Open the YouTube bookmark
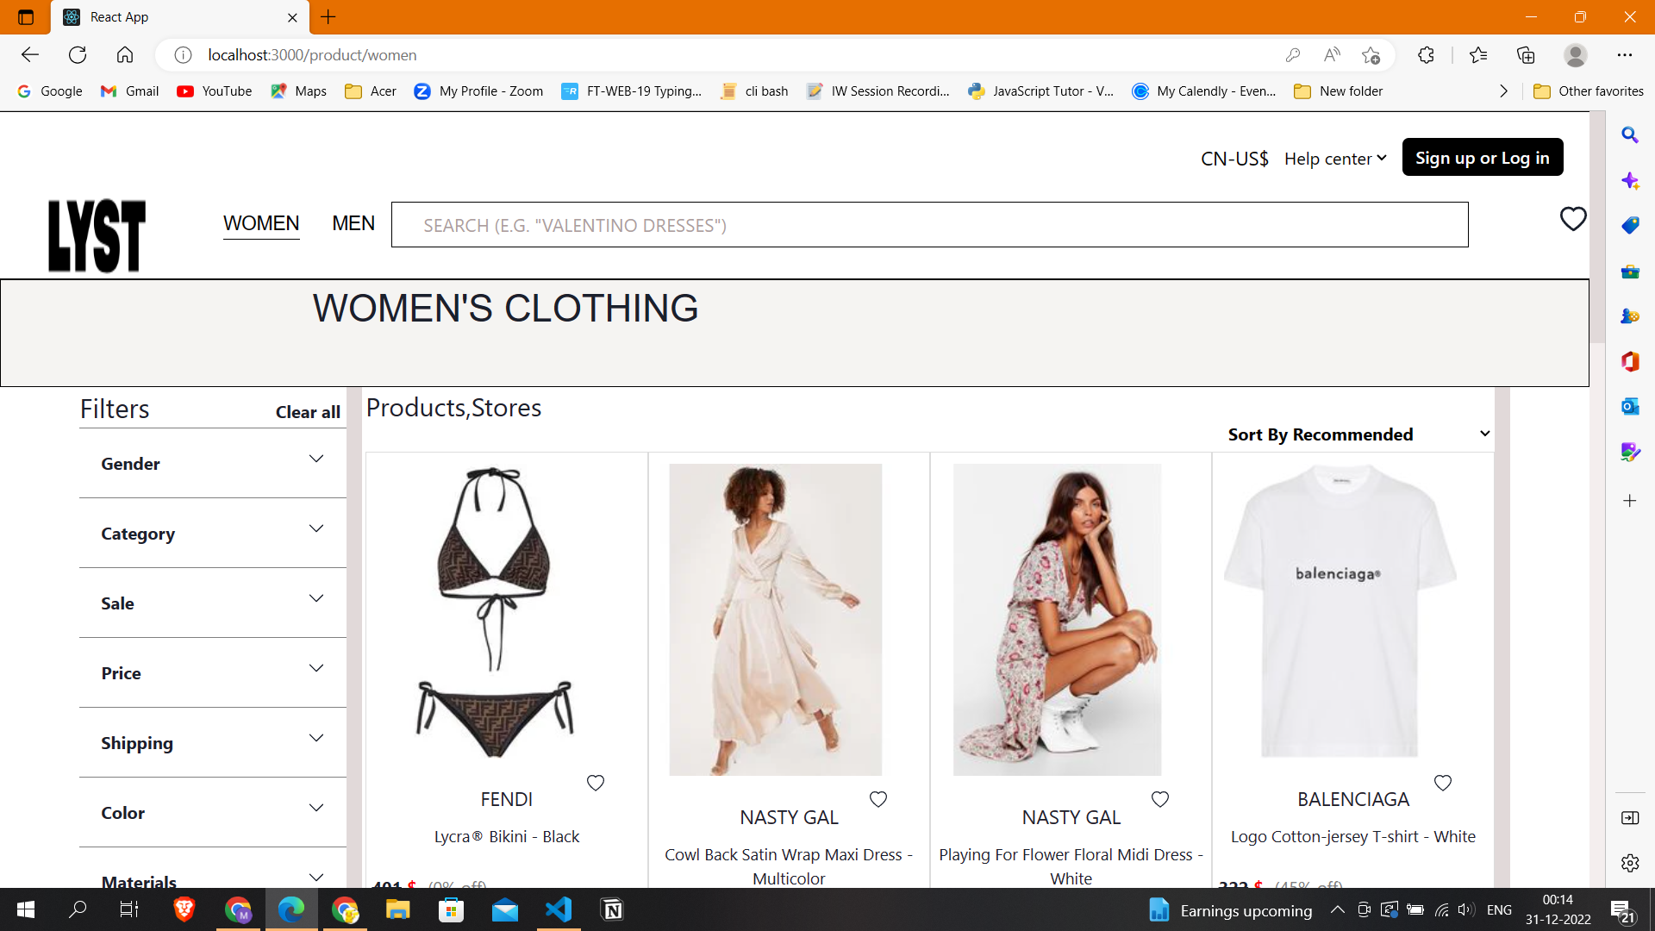 coord(215,91)
